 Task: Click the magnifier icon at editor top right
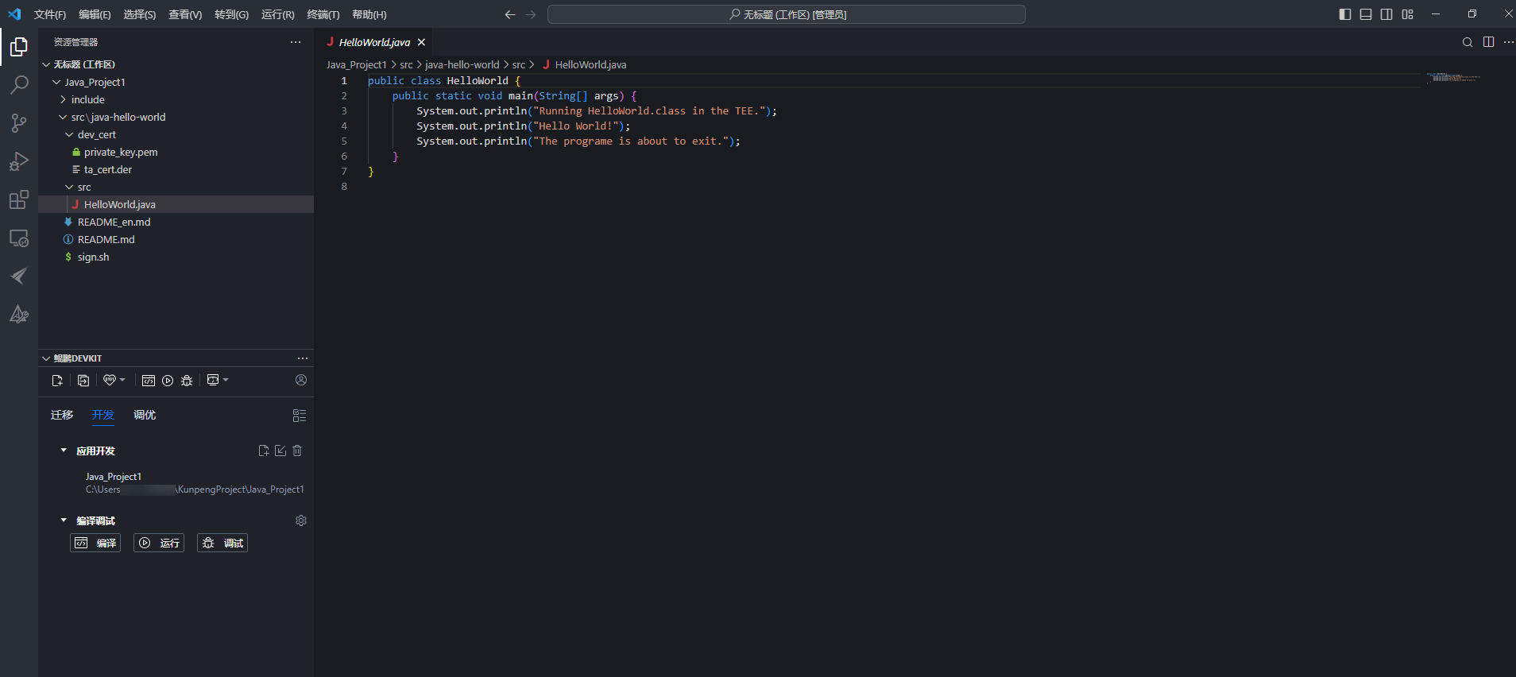(1468, 42)
